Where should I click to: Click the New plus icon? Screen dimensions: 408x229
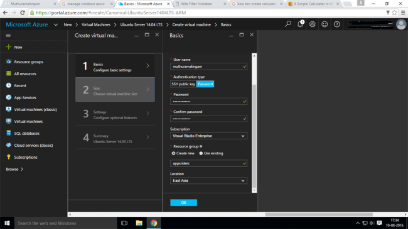(9, 47)
